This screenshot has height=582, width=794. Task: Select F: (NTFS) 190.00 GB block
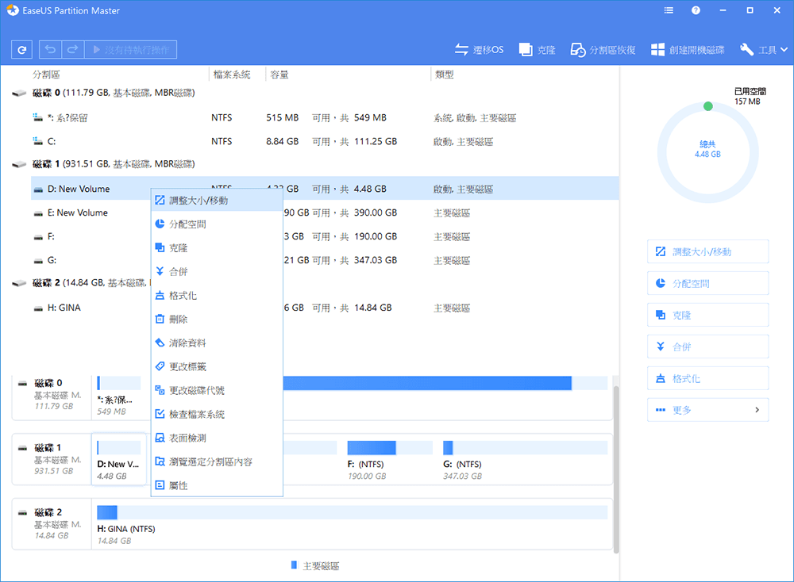coord(390,461)
